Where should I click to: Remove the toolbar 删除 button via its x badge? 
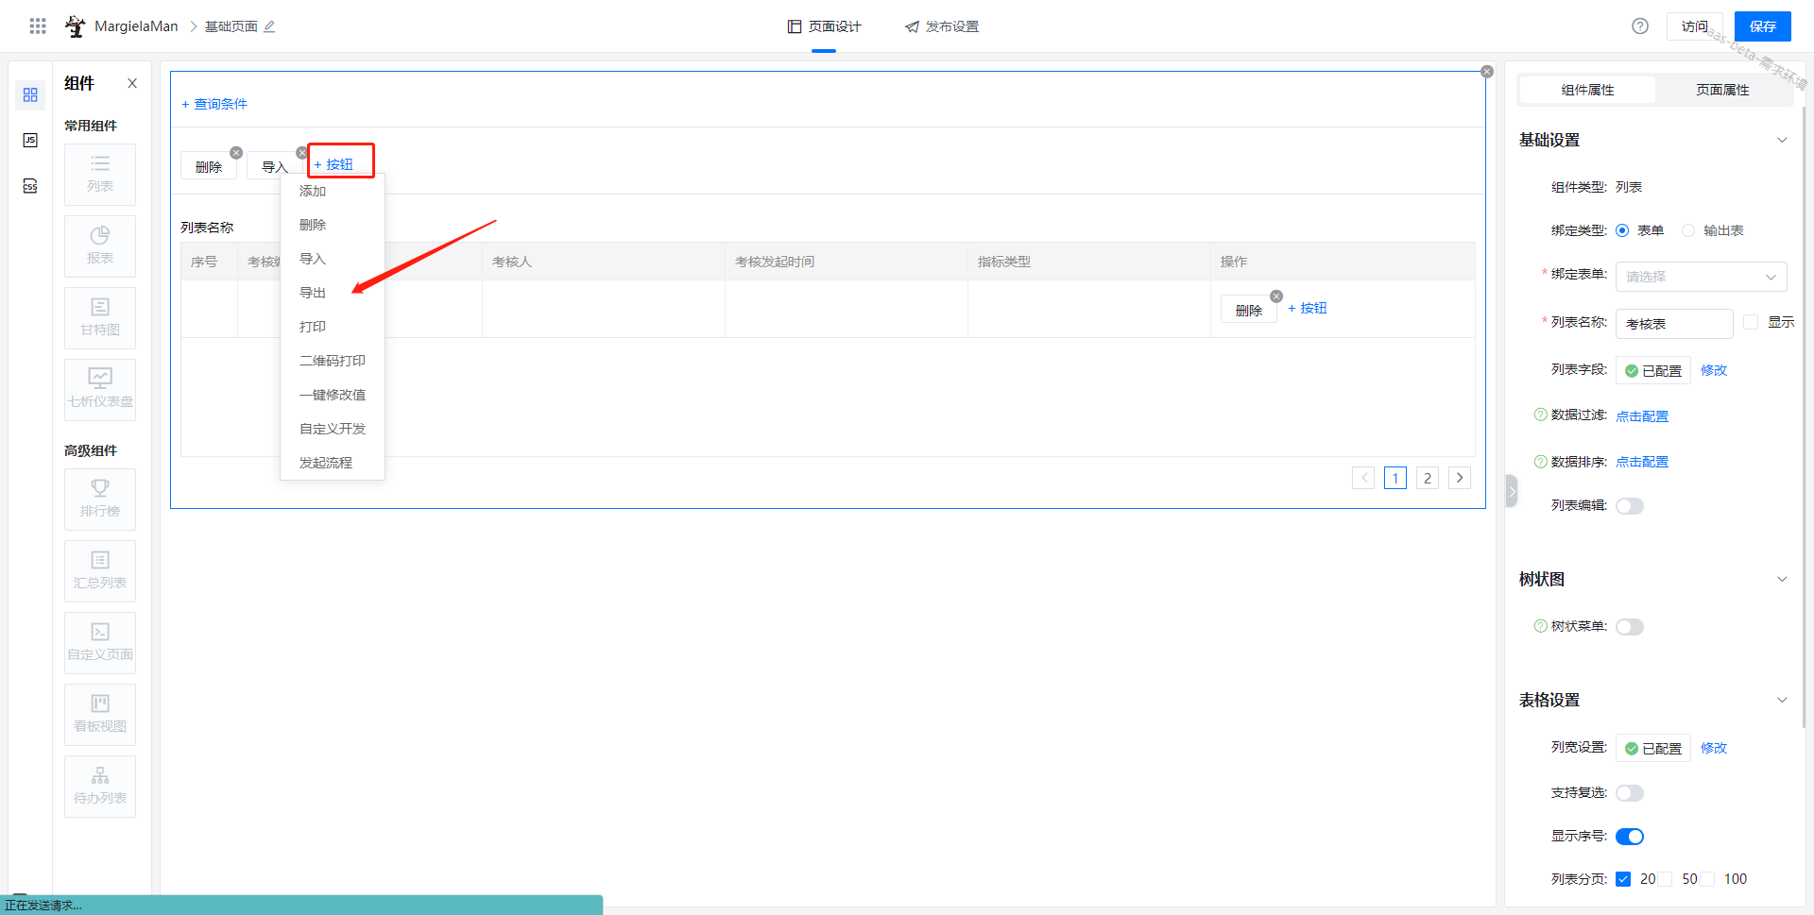pos(236,153)
